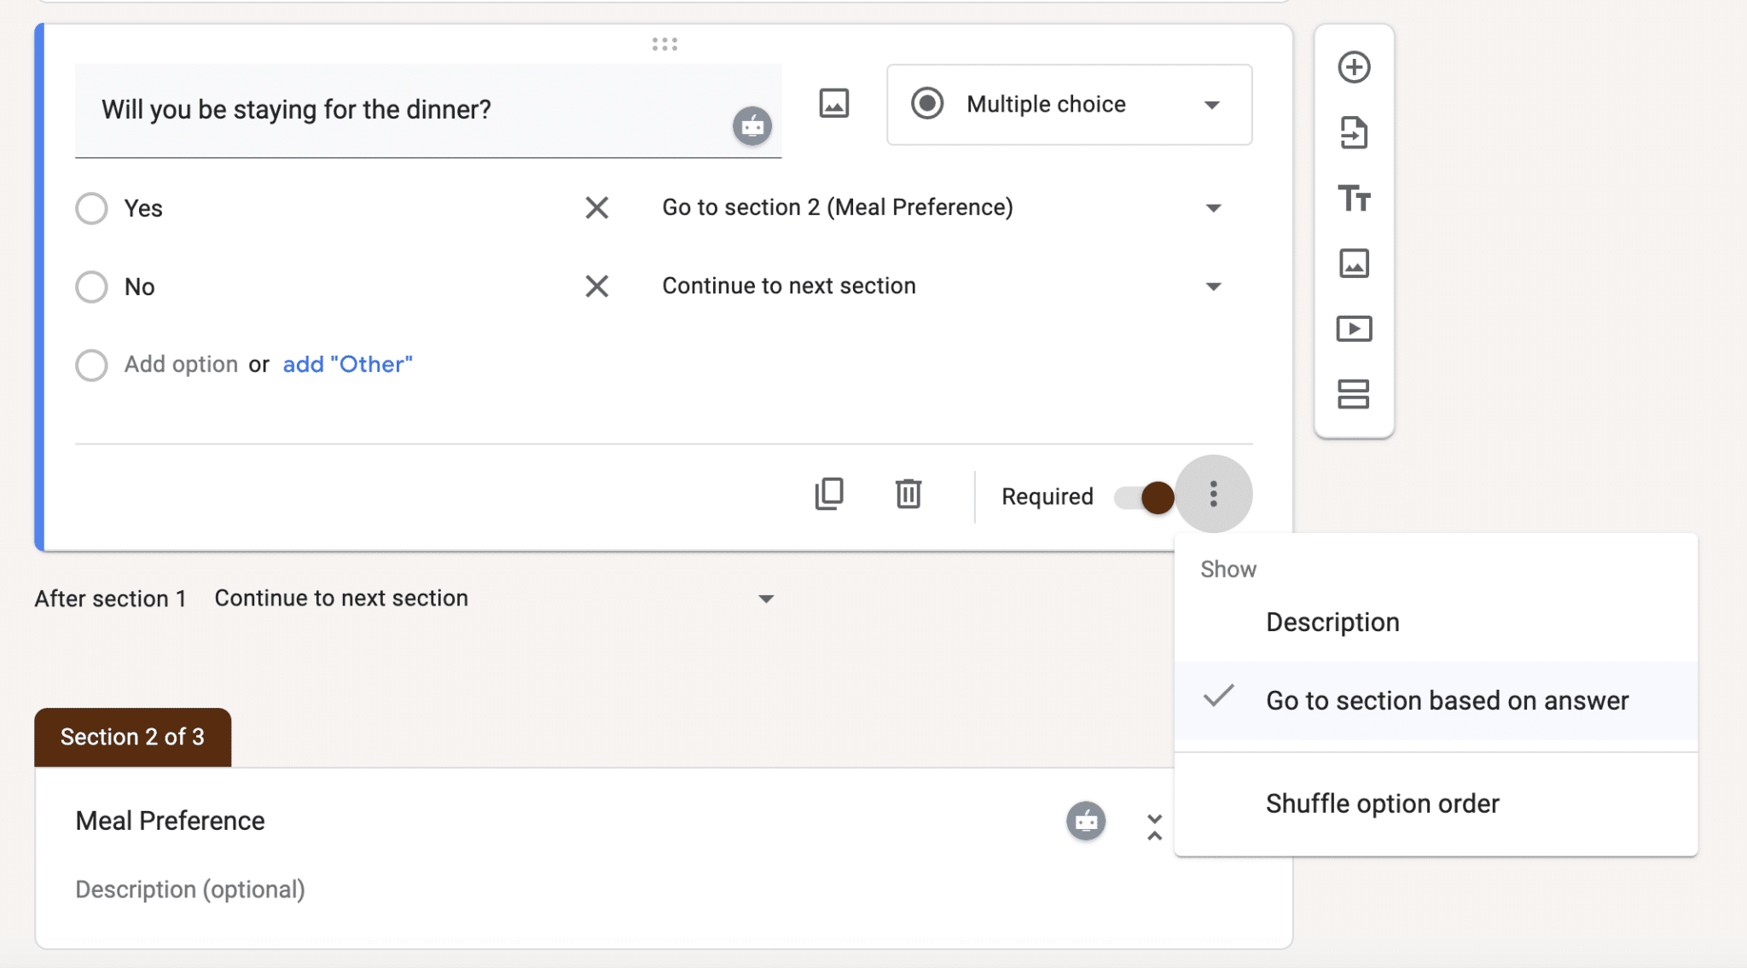Viewport: 1747px width, 968px height.
Task: Select the import questions icon
Action: click(x=1353, y=132)
